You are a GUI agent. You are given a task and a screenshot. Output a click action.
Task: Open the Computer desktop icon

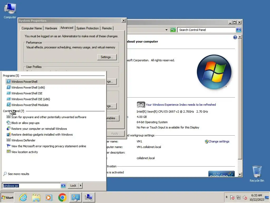click(10, 11)
